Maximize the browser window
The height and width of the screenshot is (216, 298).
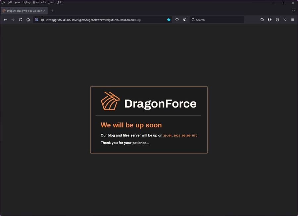point(283,3)
